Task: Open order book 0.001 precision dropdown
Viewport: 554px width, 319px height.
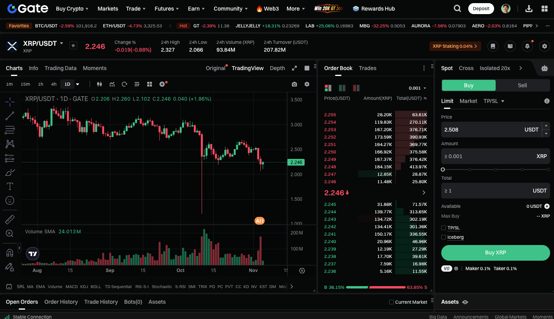Action: (417, 88)
